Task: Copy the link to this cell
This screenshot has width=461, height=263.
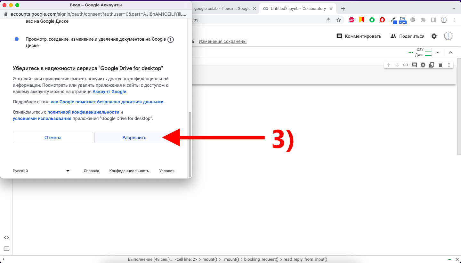Action: pos(406,65)
